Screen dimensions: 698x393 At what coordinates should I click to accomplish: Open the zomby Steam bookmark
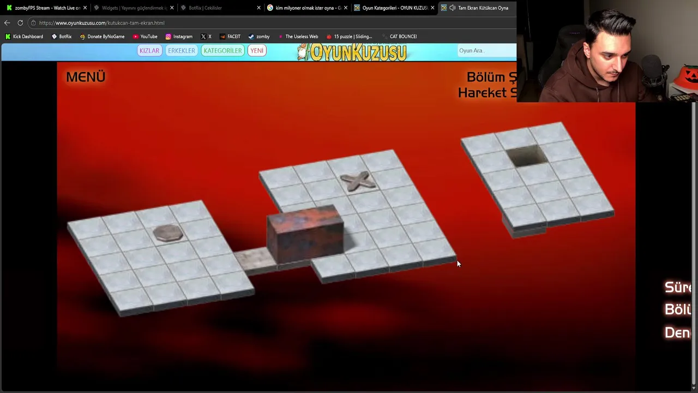coord(259,37)
